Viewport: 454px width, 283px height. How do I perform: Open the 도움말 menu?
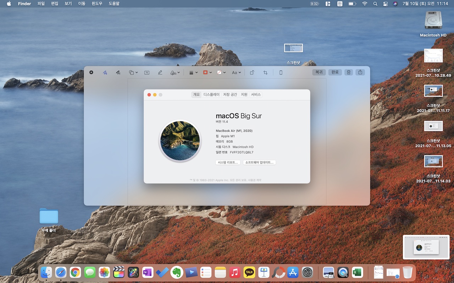pos(114,4)
